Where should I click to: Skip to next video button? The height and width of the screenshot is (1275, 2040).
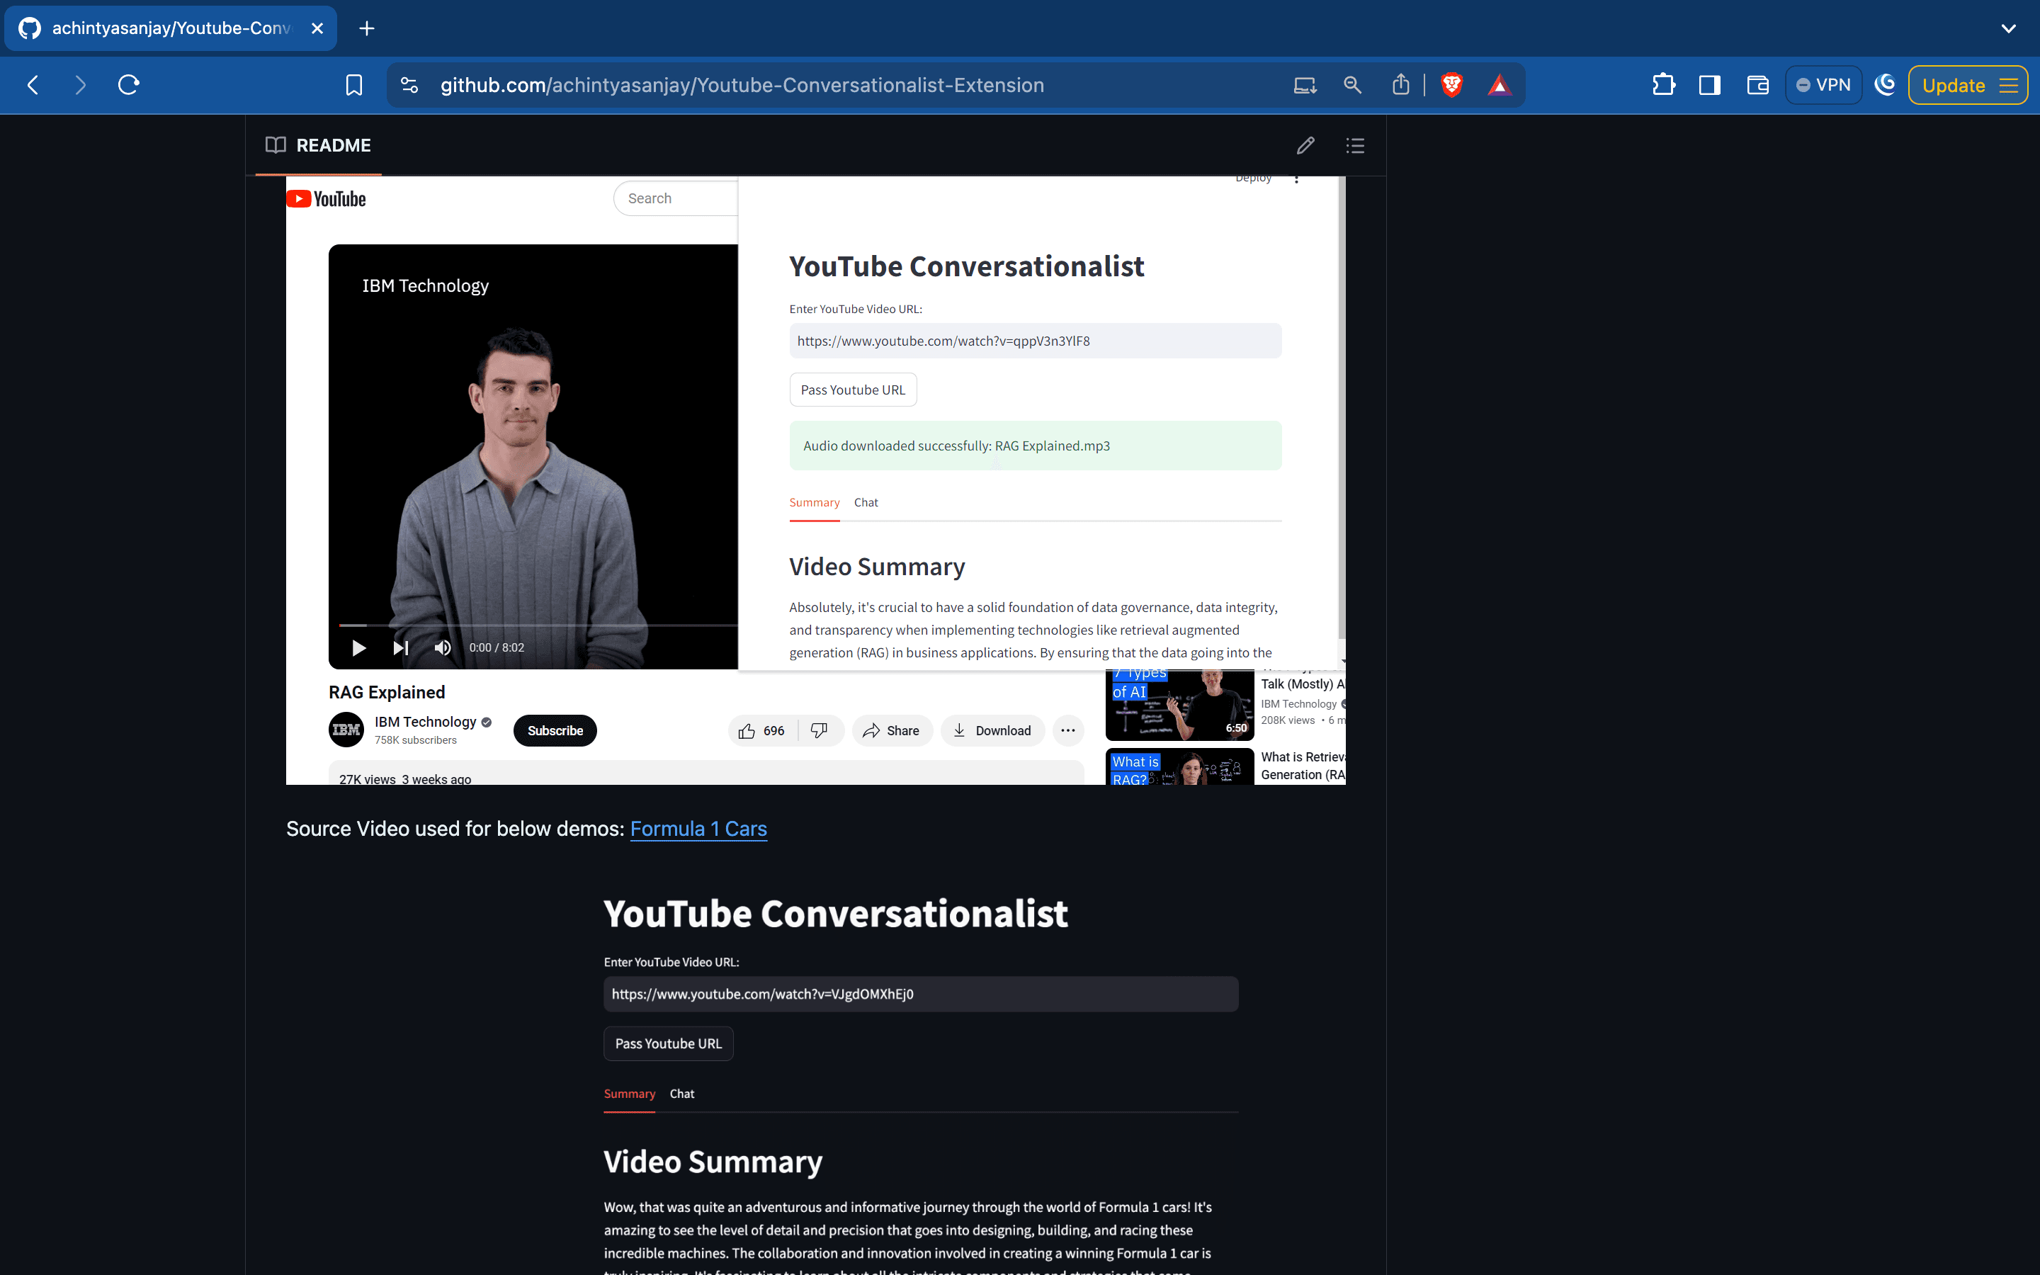tap(400, 647)
